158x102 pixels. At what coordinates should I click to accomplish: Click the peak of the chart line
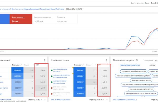pos(156,29)
